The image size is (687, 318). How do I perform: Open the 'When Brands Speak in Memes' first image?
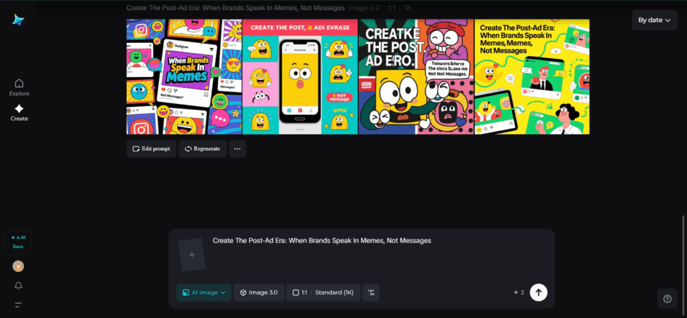coord(184,76)
